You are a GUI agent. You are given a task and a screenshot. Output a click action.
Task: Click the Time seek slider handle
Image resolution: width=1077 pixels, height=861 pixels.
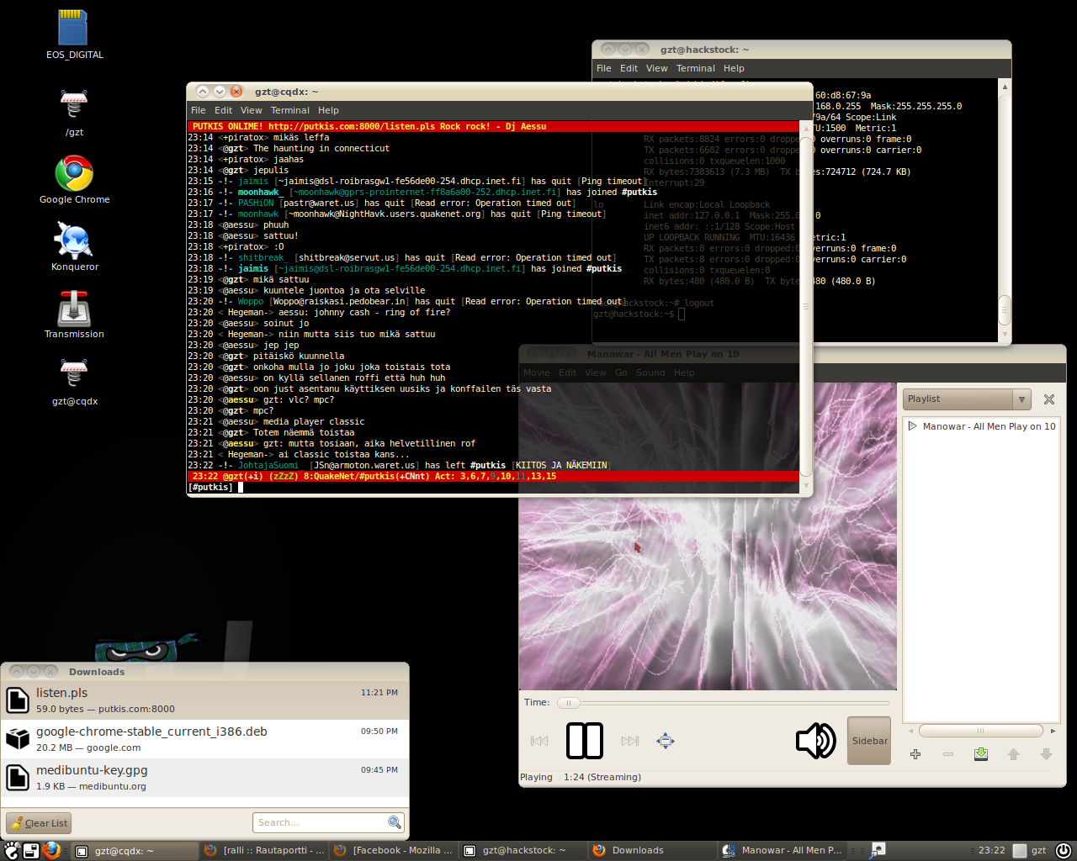click(569, 703)
